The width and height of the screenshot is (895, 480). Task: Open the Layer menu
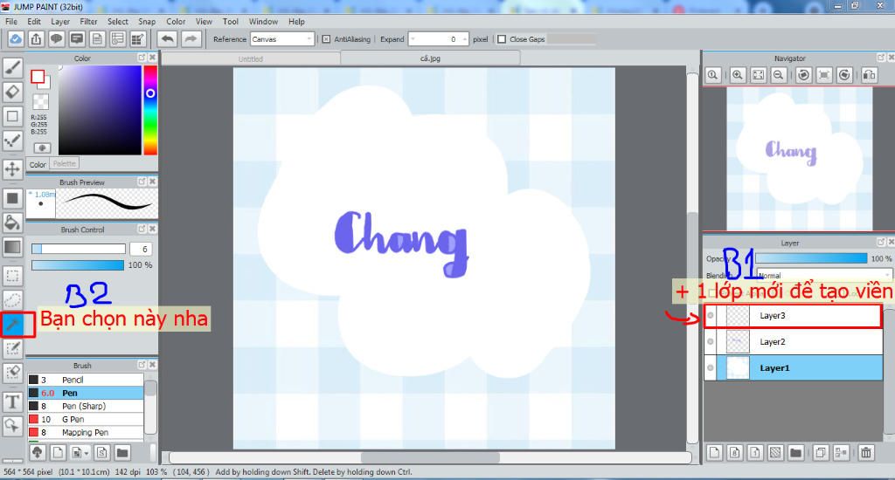tap(60, 22)
